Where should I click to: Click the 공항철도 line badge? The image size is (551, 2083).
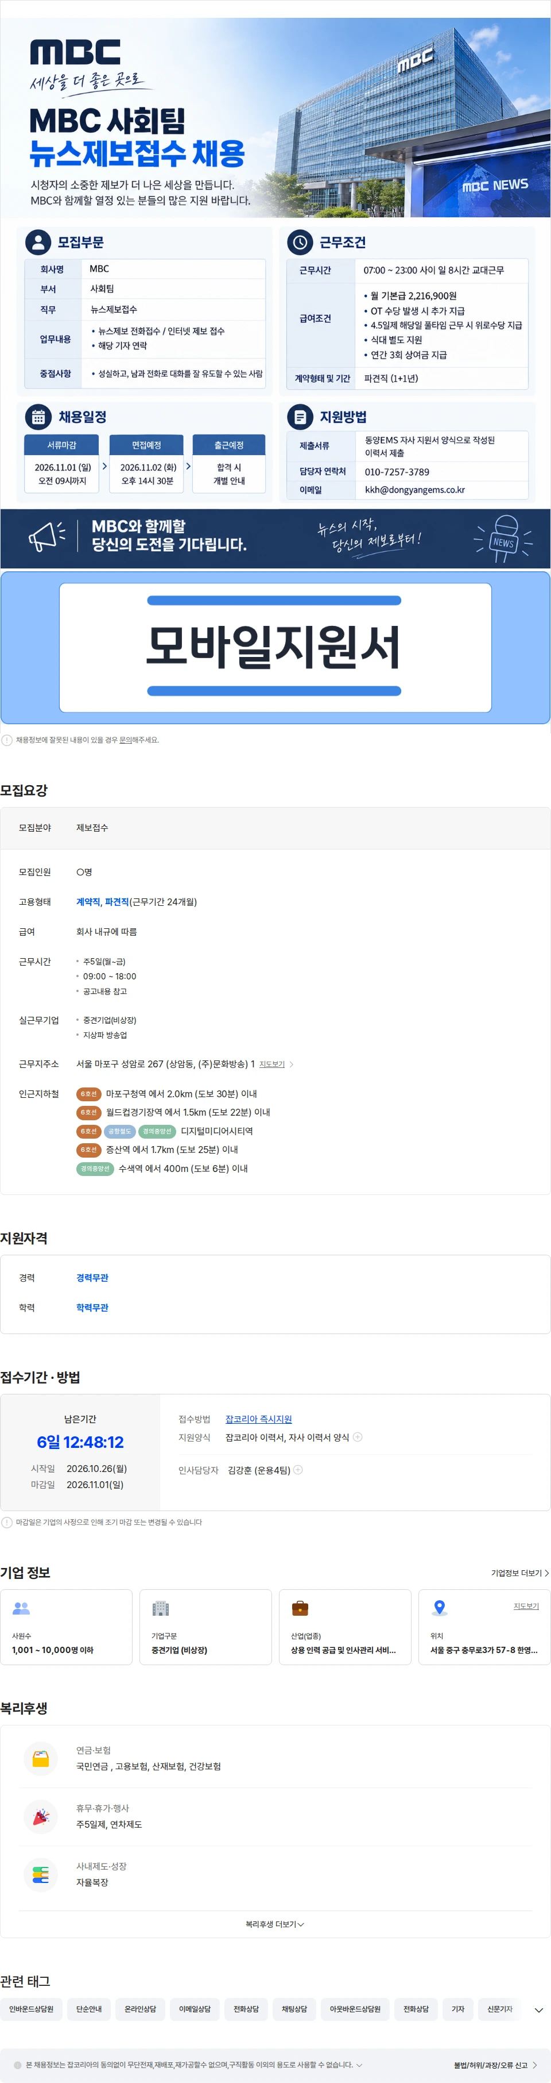(x=119, y=1131)
